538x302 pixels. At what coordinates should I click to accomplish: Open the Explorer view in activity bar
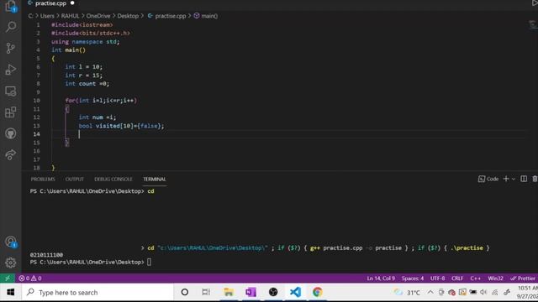click(11, 6)
